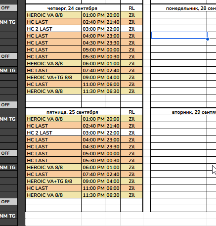Click the 04:00 PM cell under четверг
216x226 pixels.
93,36
